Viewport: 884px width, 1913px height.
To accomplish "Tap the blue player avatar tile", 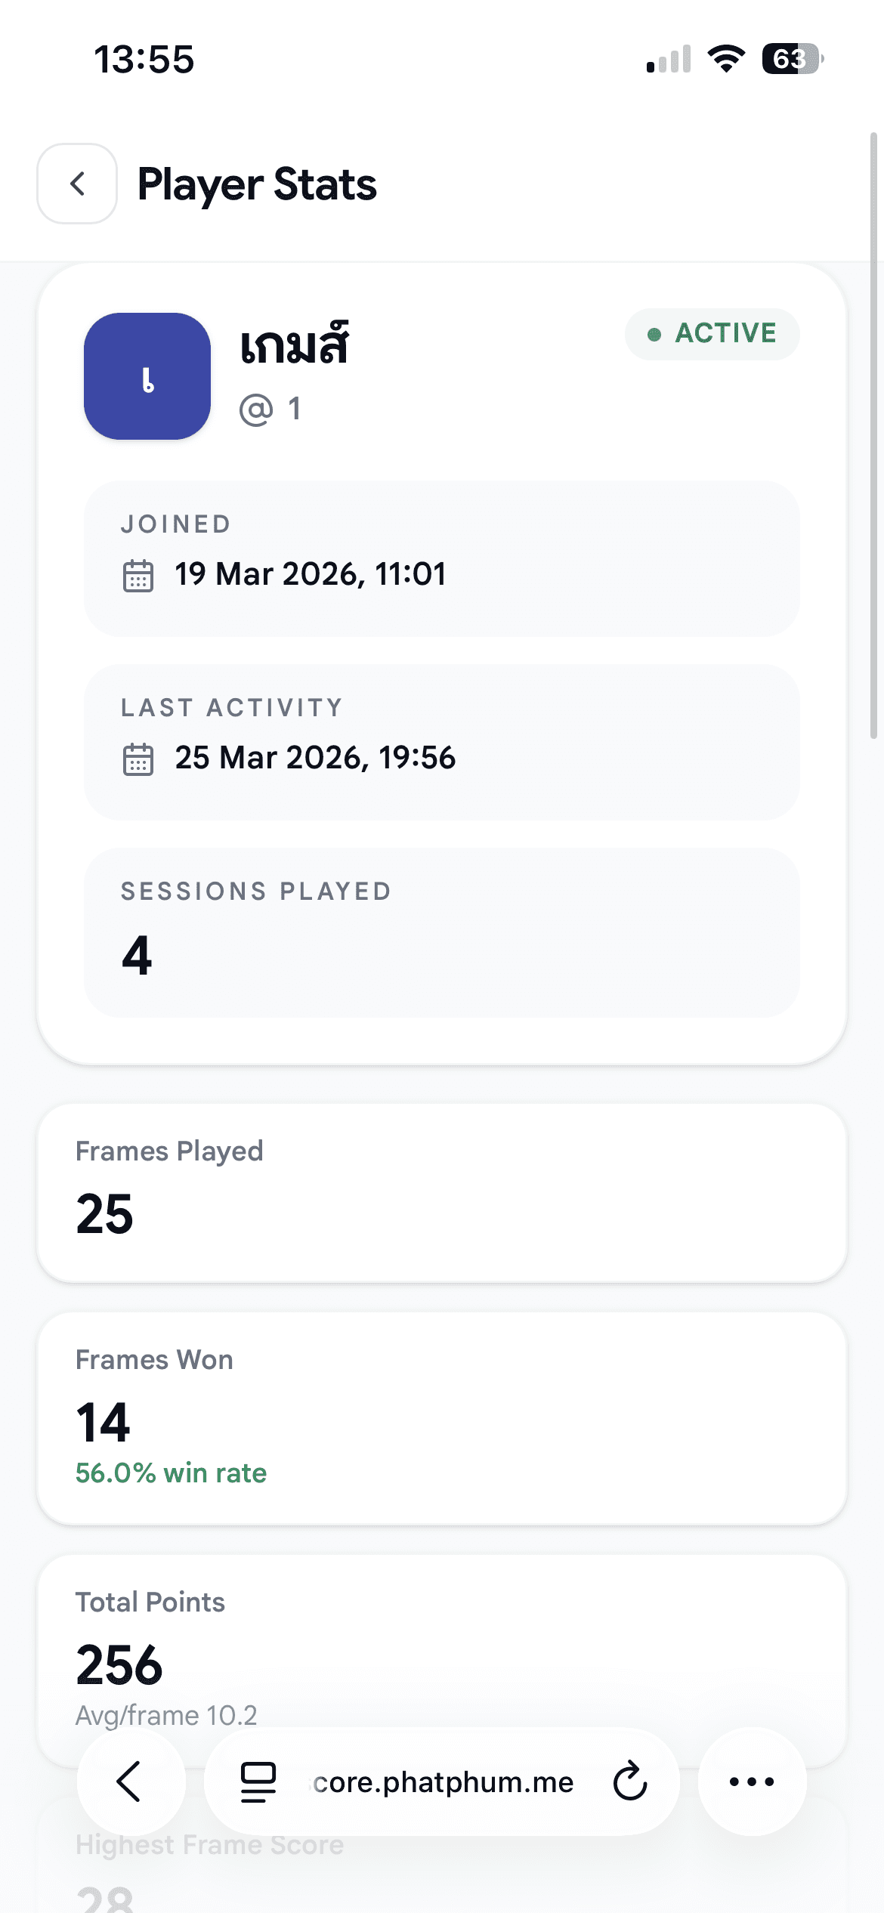I will [x=147, y=376].
